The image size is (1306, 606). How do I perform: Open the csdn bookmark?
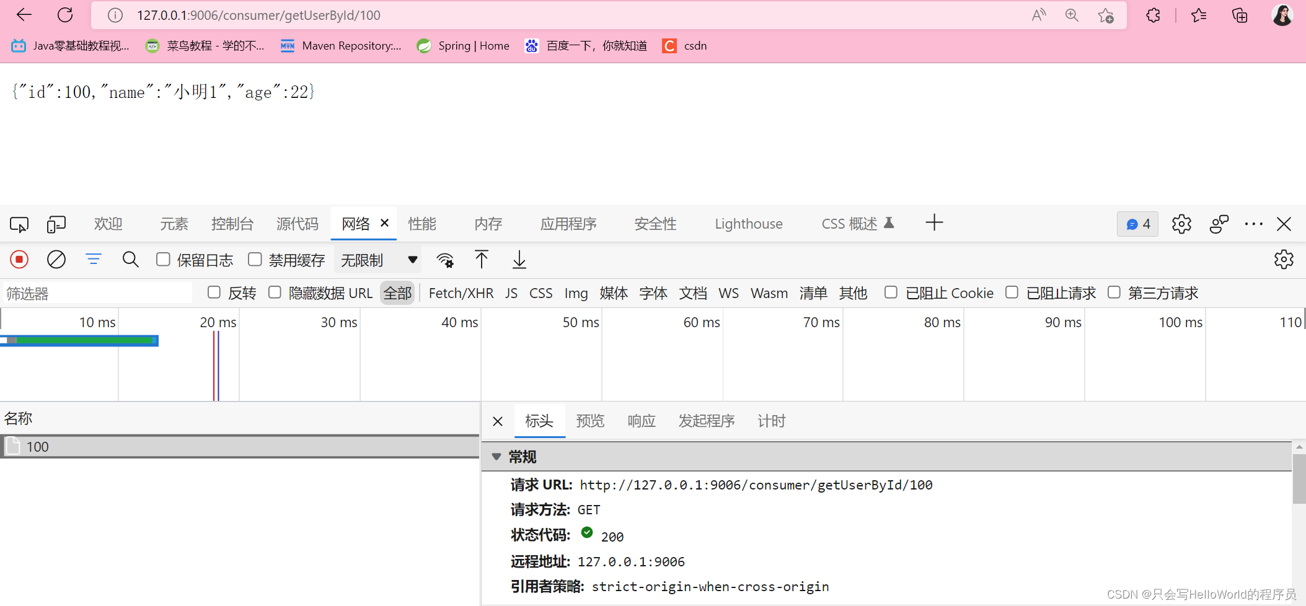click(x=685, y=46)
